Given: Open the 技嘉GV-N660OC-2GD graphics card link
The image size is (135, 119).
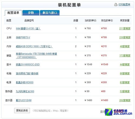Looking at the screenshot, I should pos(28,64).
